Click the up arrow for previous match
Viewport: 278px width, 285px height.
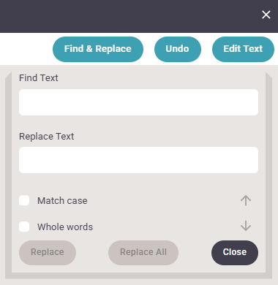[246, 200]
